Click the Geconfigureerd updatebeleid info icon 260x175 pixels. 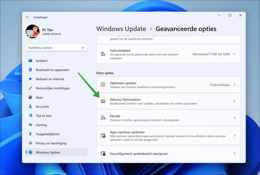pyautogui.click(x=103, y=153)
